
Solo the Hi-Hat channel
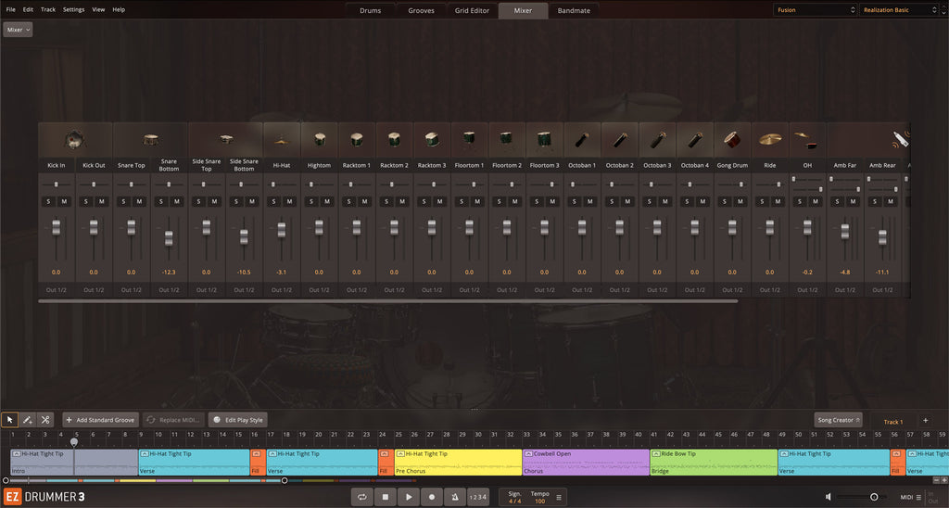click(x=274, y=201)
